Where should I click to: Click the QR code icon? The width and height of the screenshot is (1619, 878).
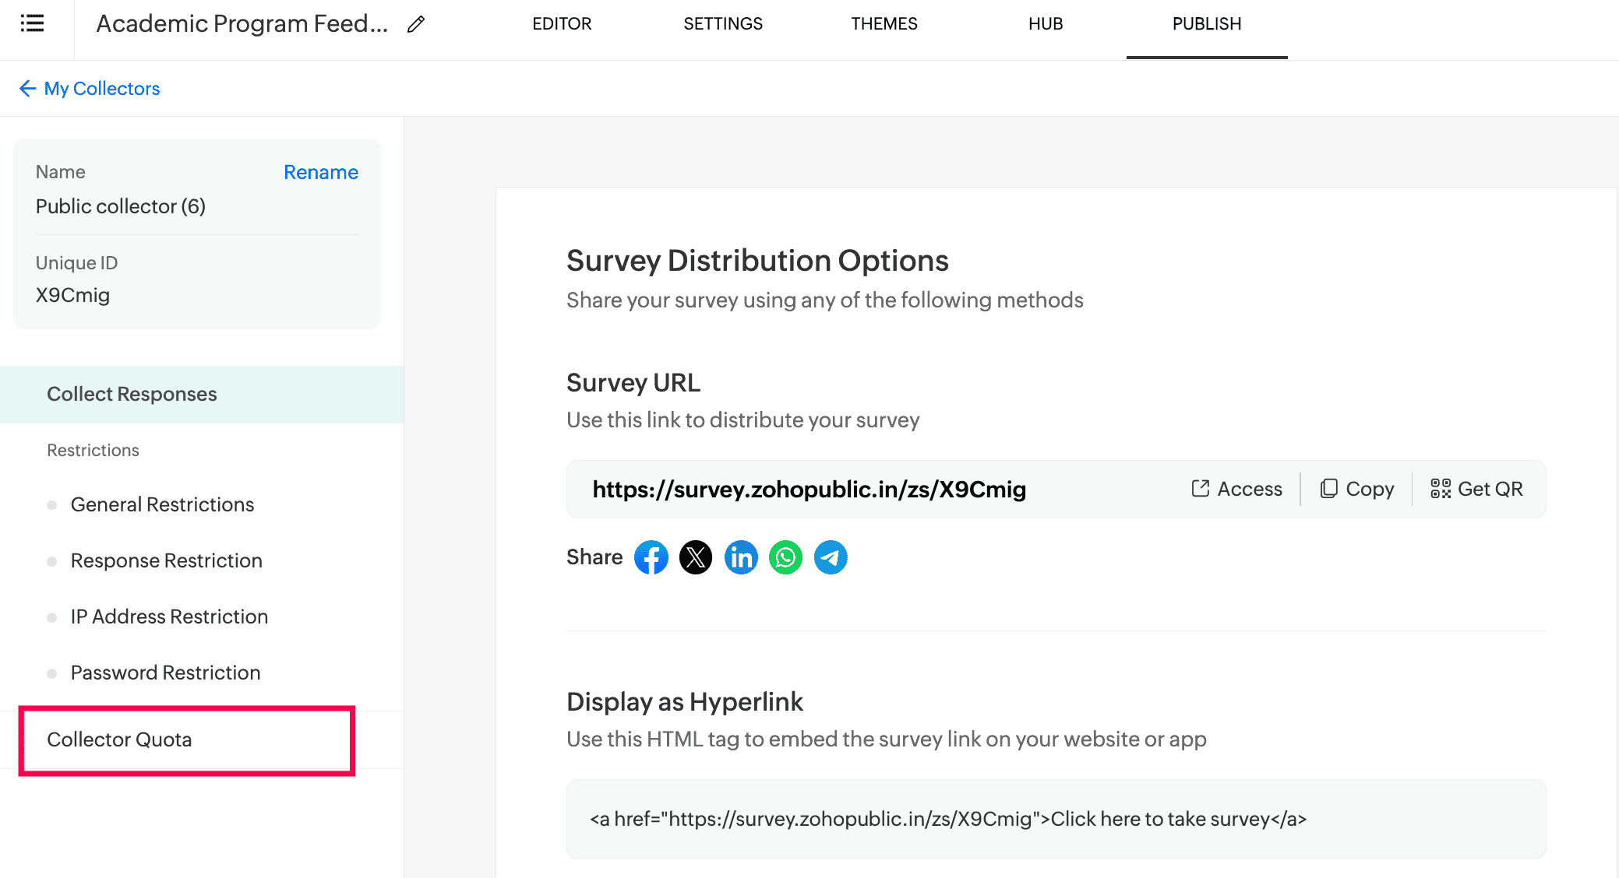pos(1441,488)
